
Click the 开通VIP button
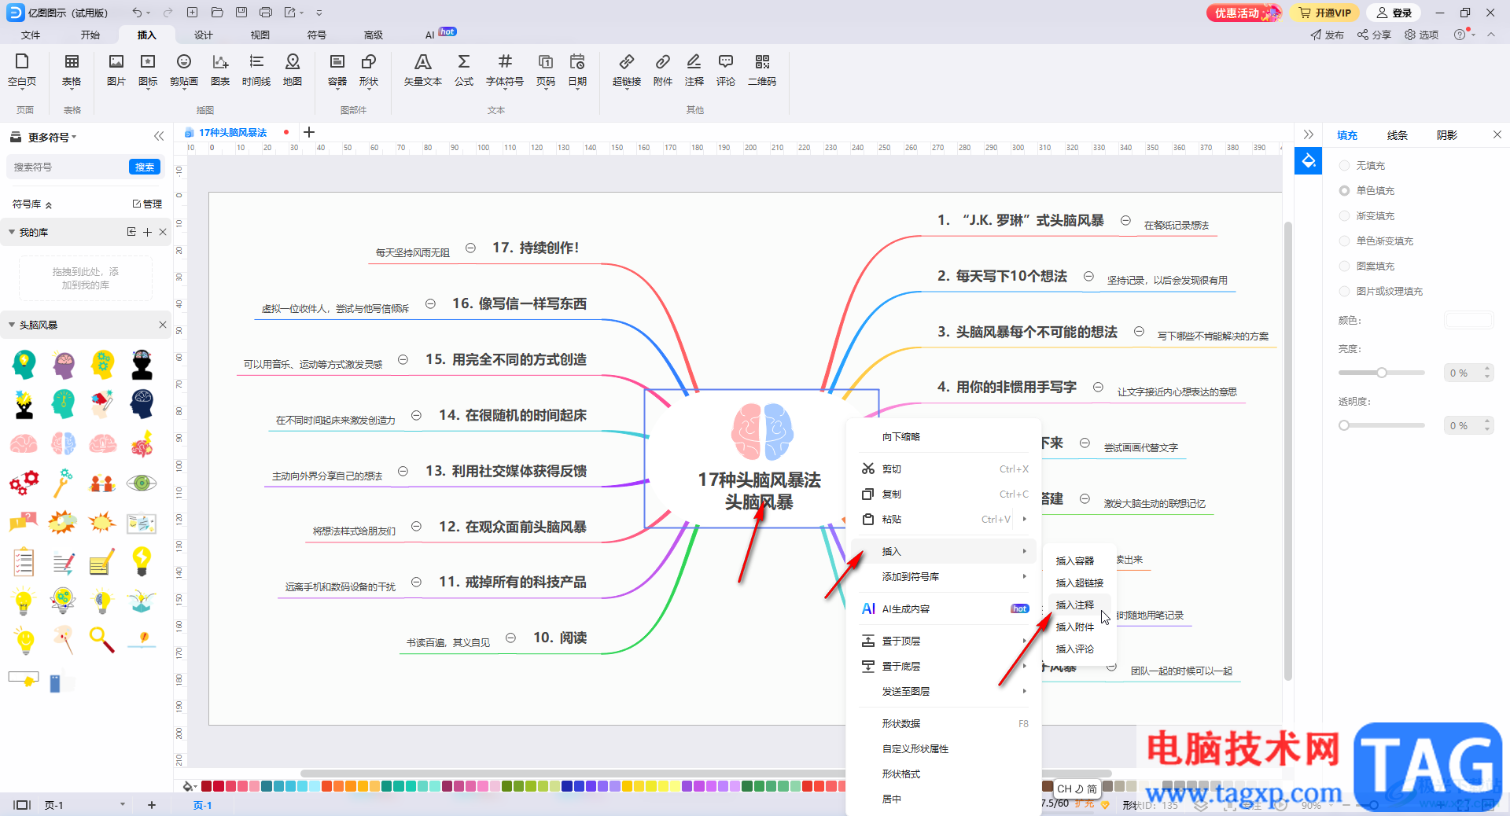coord(1325,13)
